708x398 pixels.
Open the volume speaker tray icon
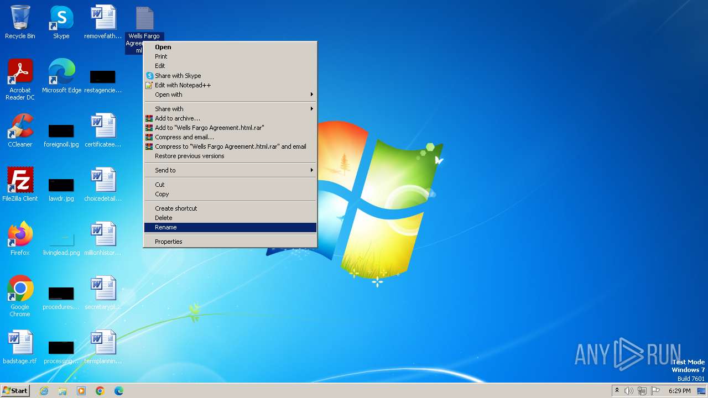pyautogui.click(x=629, y=391)
